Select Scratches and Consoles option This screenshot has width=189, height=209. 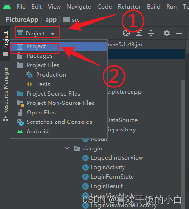tap(59, 122)
